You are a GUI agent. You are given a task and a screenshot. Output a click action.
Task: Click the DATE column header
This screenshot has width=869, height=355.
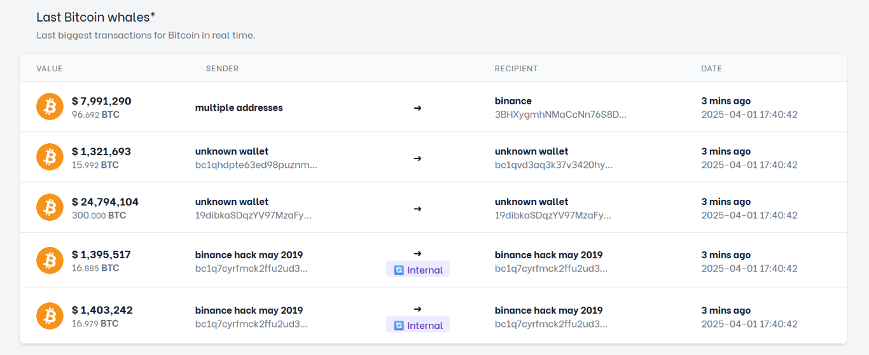pos(711,69)
